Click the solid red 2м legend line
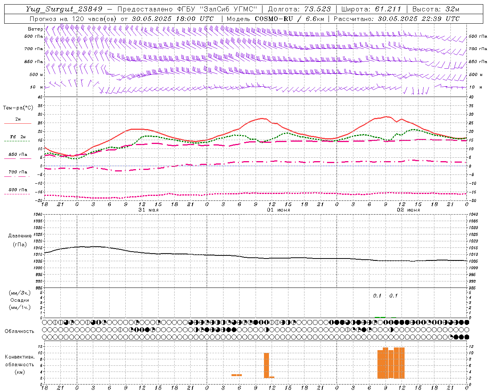This screenshot has width=489, height=391. pos(18,123)
